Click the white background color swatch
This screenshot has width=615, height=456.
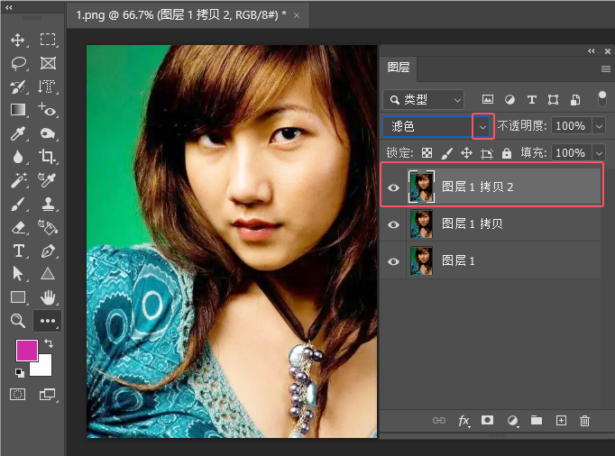click(x=44, y=368)
